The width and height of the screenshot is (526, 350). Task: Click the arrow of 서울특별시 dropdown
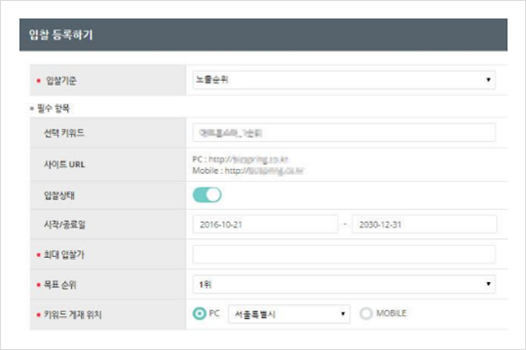pos(343,314)
